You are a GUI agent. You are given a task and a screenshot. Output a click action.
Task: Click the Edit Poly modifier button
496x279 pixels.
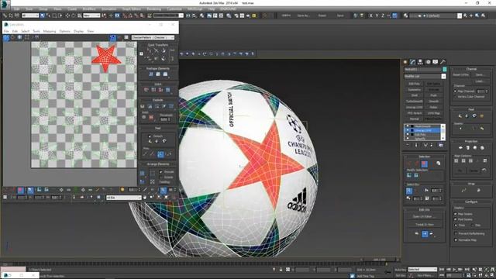pos(414,84)
